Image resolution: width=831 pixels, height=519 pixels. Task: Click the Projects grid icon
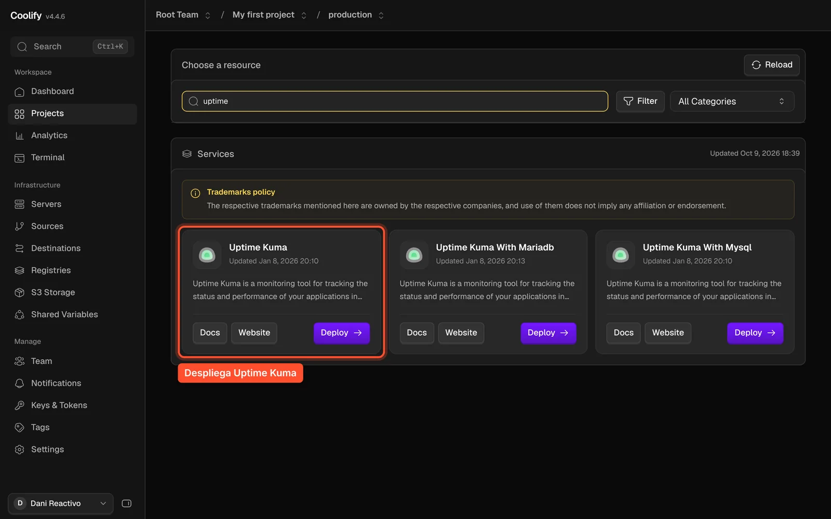19,114
